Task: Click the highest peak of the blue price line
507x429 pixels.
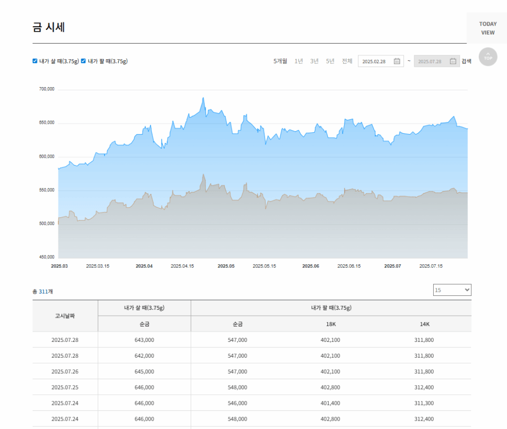Action: [203, 98]
